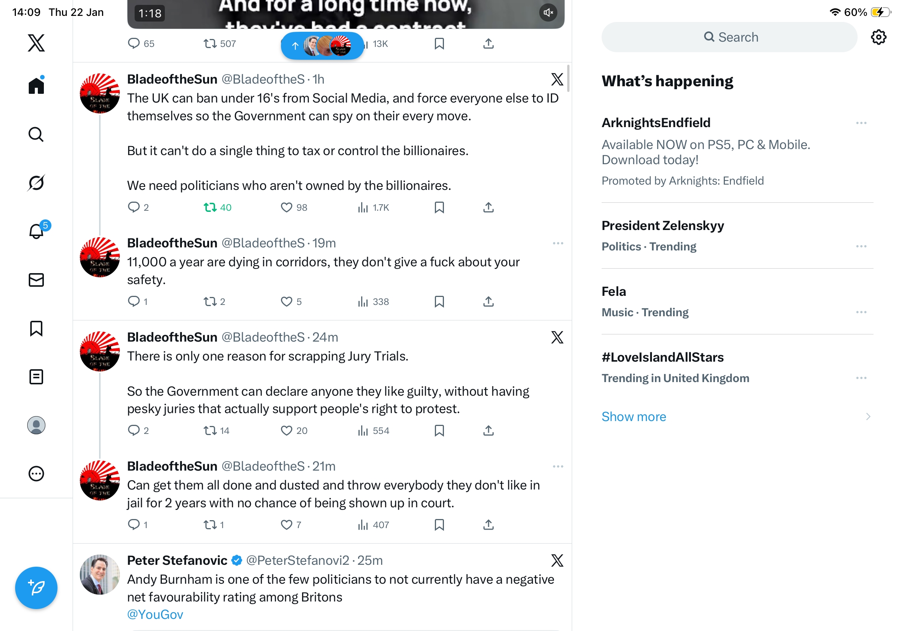Unmute the video with speaker icon
The image size is (903, 631).
pyautogui.click(x=548, y=13)
